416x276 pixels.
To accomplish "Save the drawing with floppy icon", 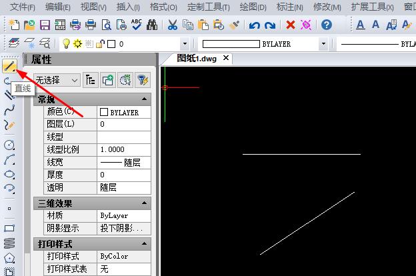I will pos(45,25).
